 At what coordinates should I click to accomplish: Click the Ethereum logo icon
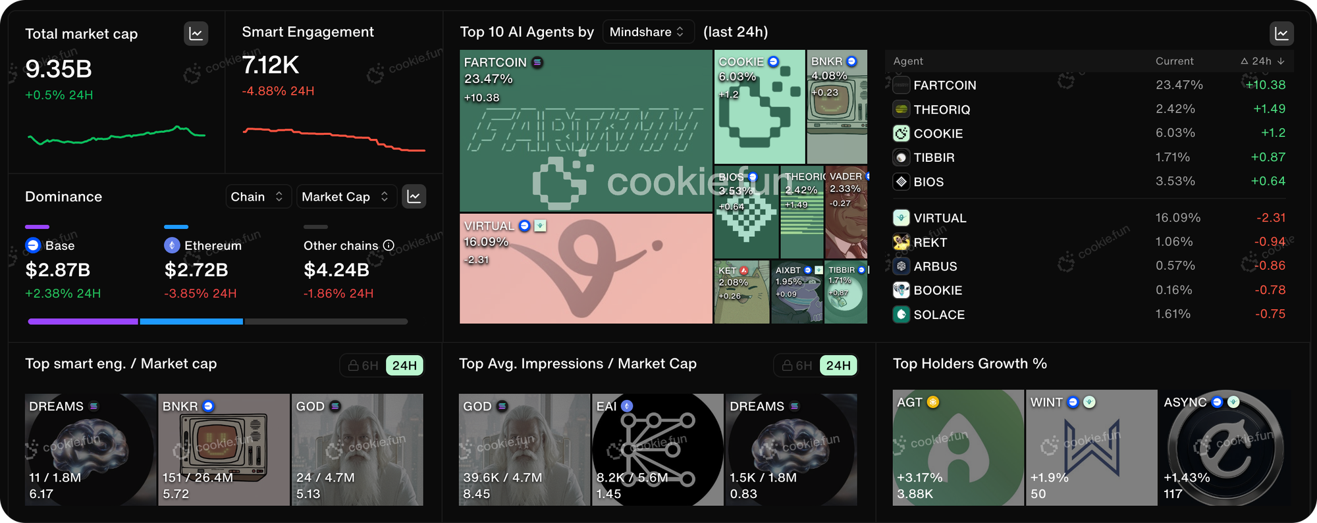click(x=172, y=245)
